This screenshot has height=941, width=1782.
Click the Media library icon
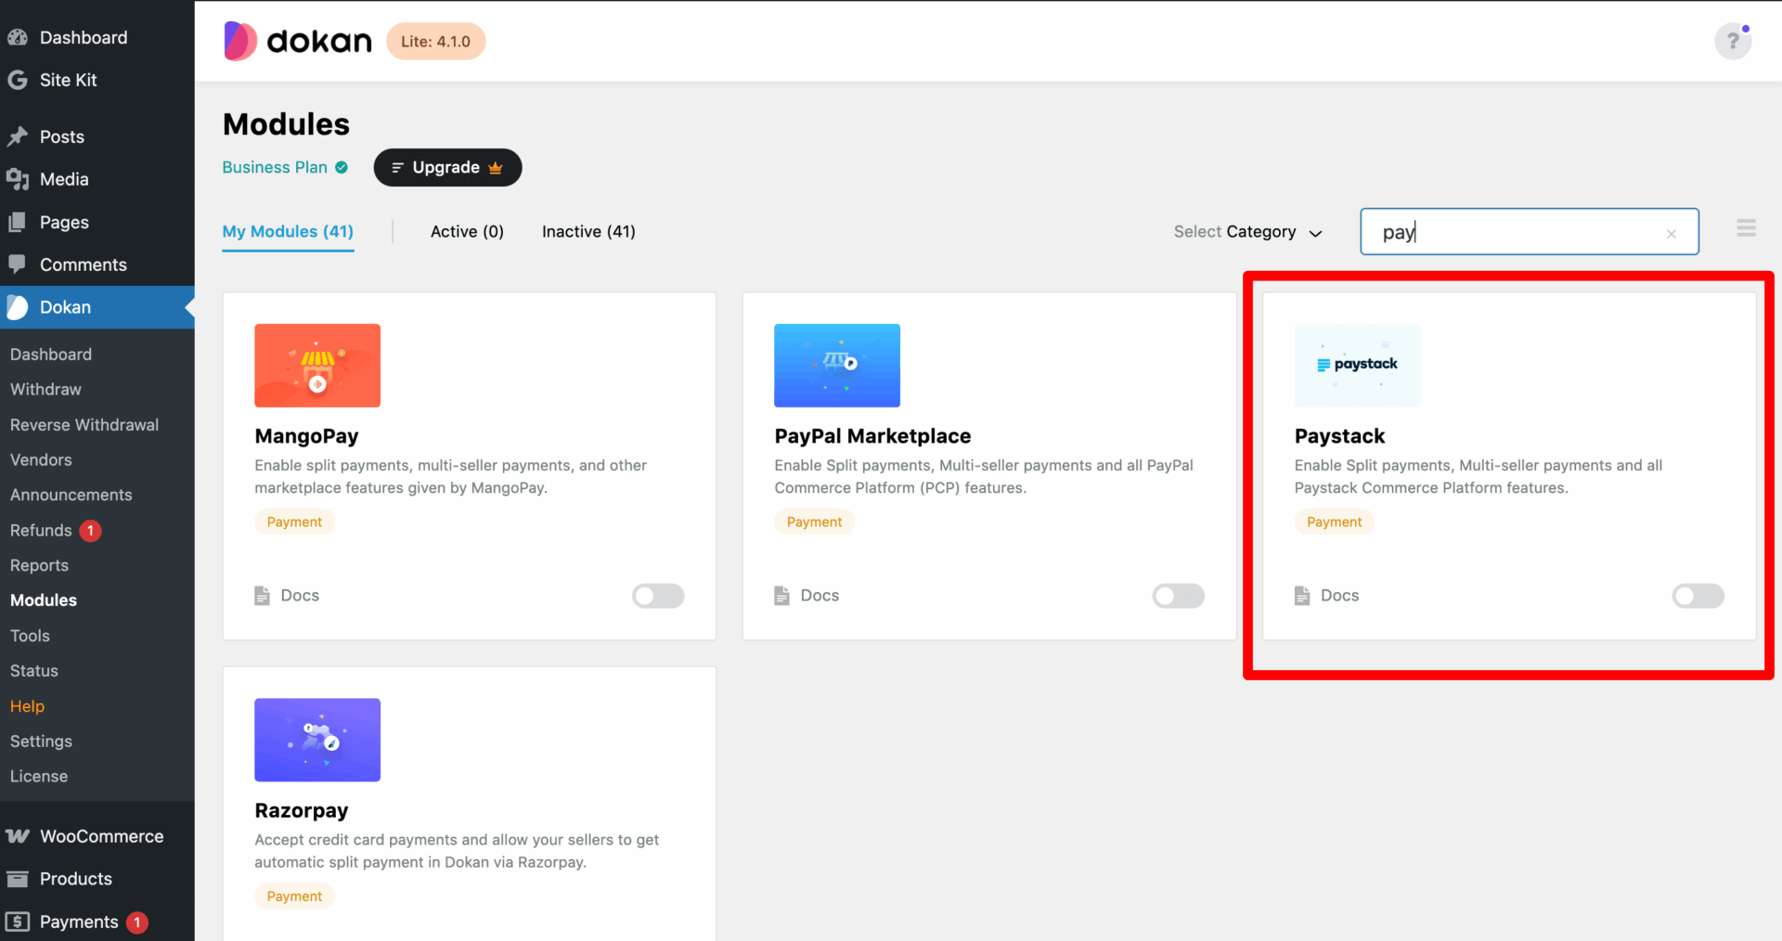18,179
